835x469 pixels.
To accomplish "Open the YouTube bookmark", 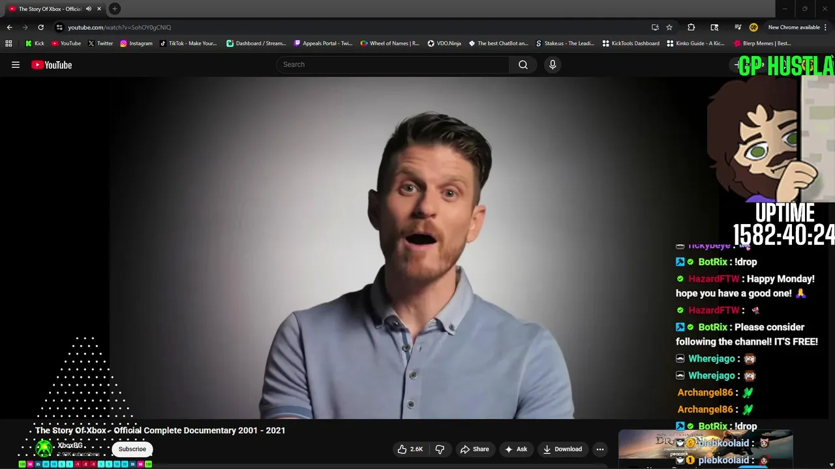I will pyautogui.click(x=66, y=43).
